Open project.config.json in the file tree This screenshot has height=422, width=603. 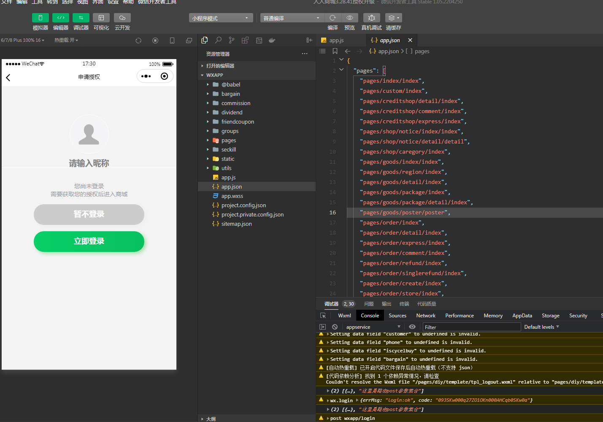point(257,205)
